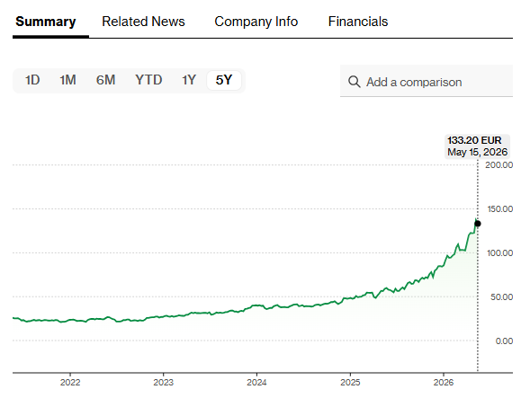Open the Related News tab
Image resolution: width=521 pixels, height=407 pixels.
pos(143,22)
